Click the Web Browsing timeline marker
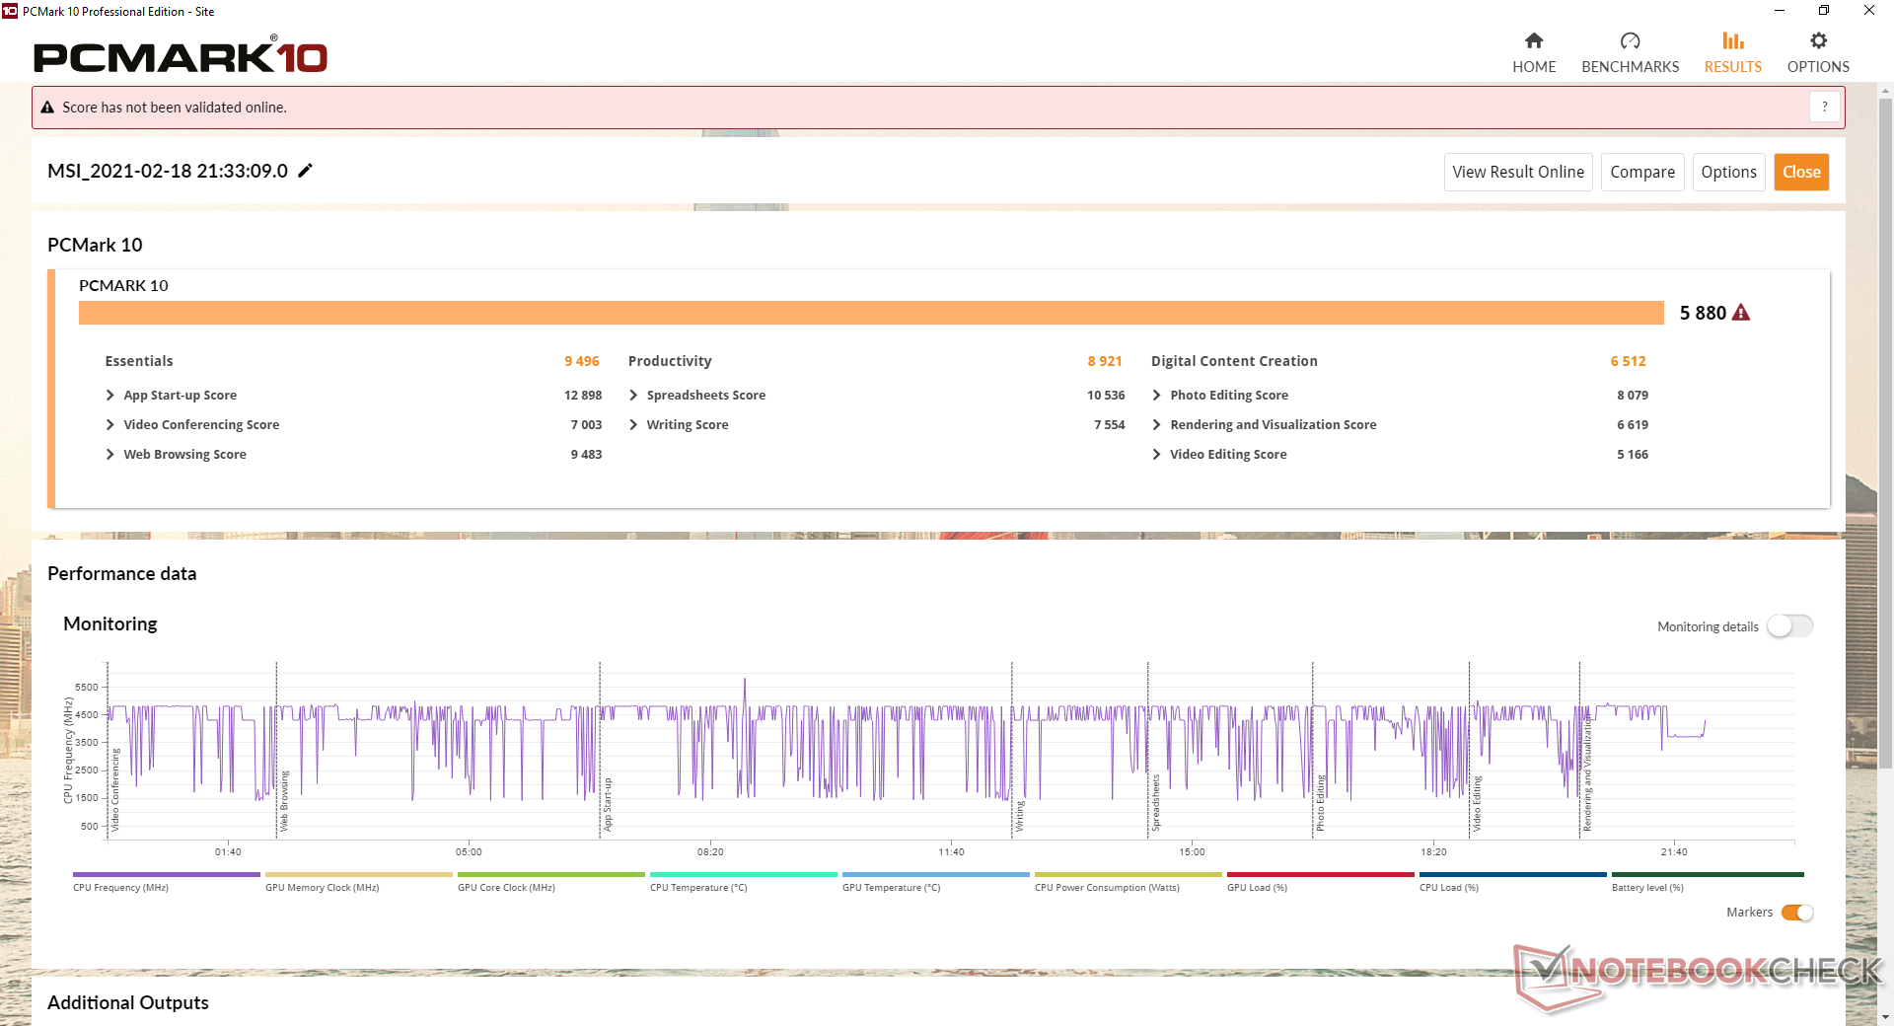The height and width of the screenshot is (1026, 1894). (284, 800)
